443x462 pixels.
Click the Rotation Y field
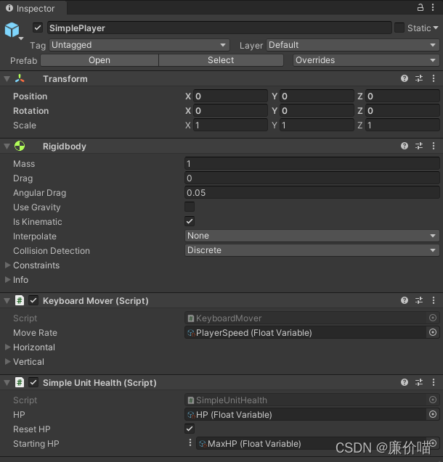tap(317, 110)
